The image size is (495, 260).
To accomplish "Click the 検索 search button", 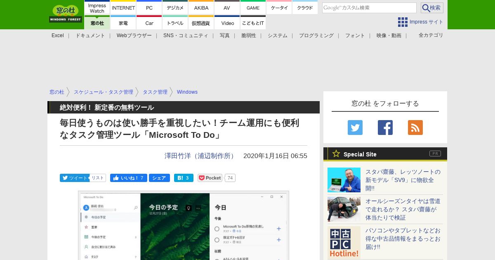I will tap(432, 8).
